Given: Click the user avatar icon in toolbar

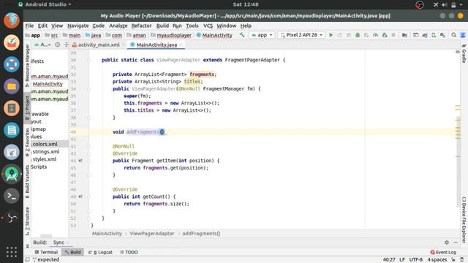Looking at the screenshot, I should pos(463,35).
